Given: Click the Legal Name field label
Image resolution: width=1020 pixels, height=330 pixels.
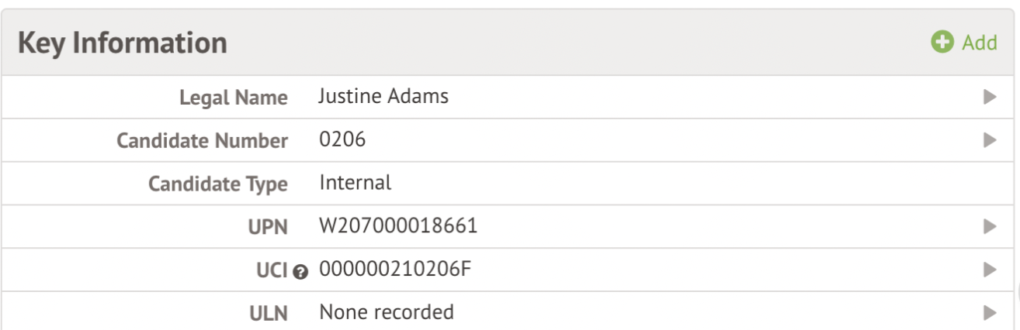Looking at the screenshot, I should click(x=233, y=98).
